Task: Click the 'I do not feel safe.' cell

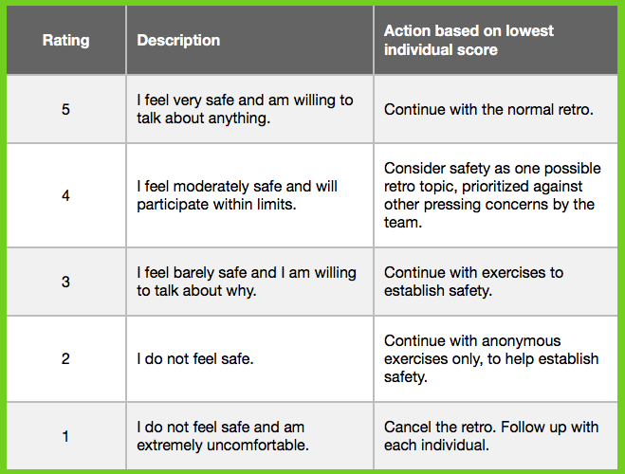Action: pos(250,358)
